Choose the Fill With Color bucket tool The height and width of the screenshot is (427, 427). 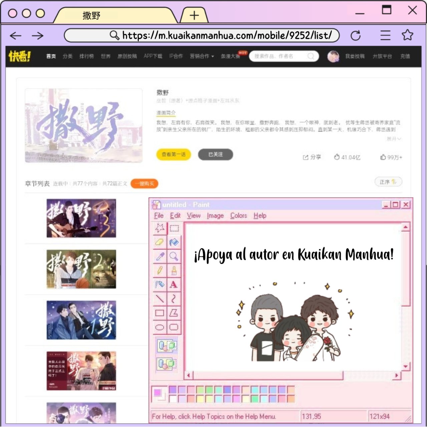[174, 242]
